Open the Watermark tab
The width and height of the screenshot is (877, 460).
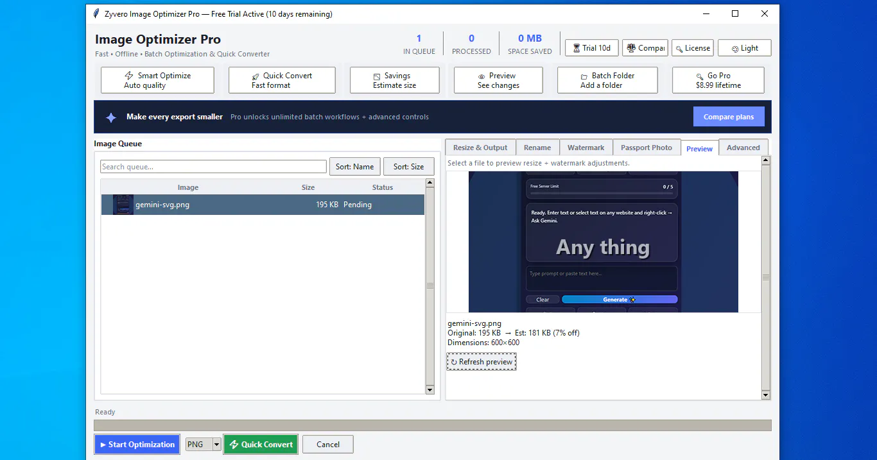click(586, 148)
